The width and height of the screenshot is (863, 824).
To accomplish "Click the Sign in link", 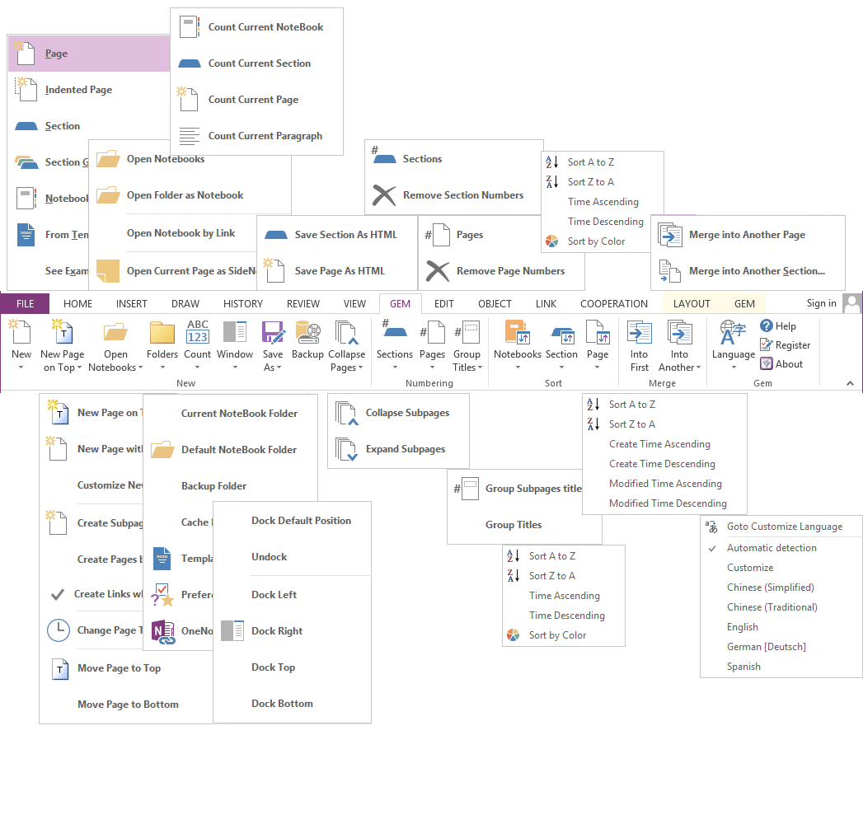I will point(821,303).
